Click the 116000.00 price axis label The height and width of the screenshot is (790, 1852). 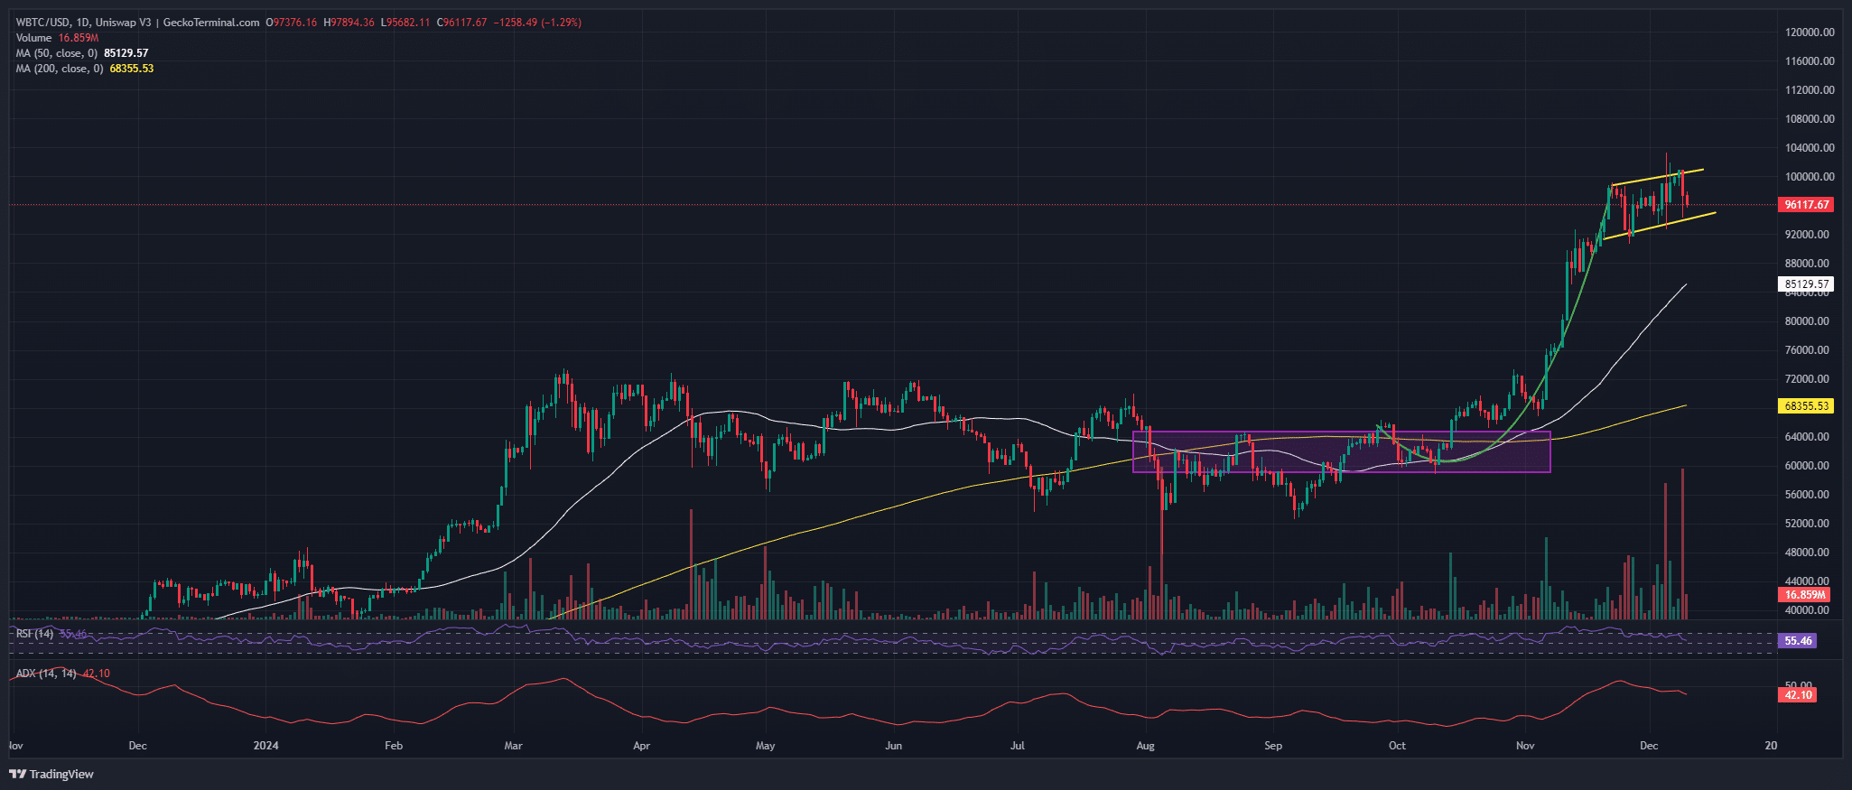click(x=1810, y=61)
